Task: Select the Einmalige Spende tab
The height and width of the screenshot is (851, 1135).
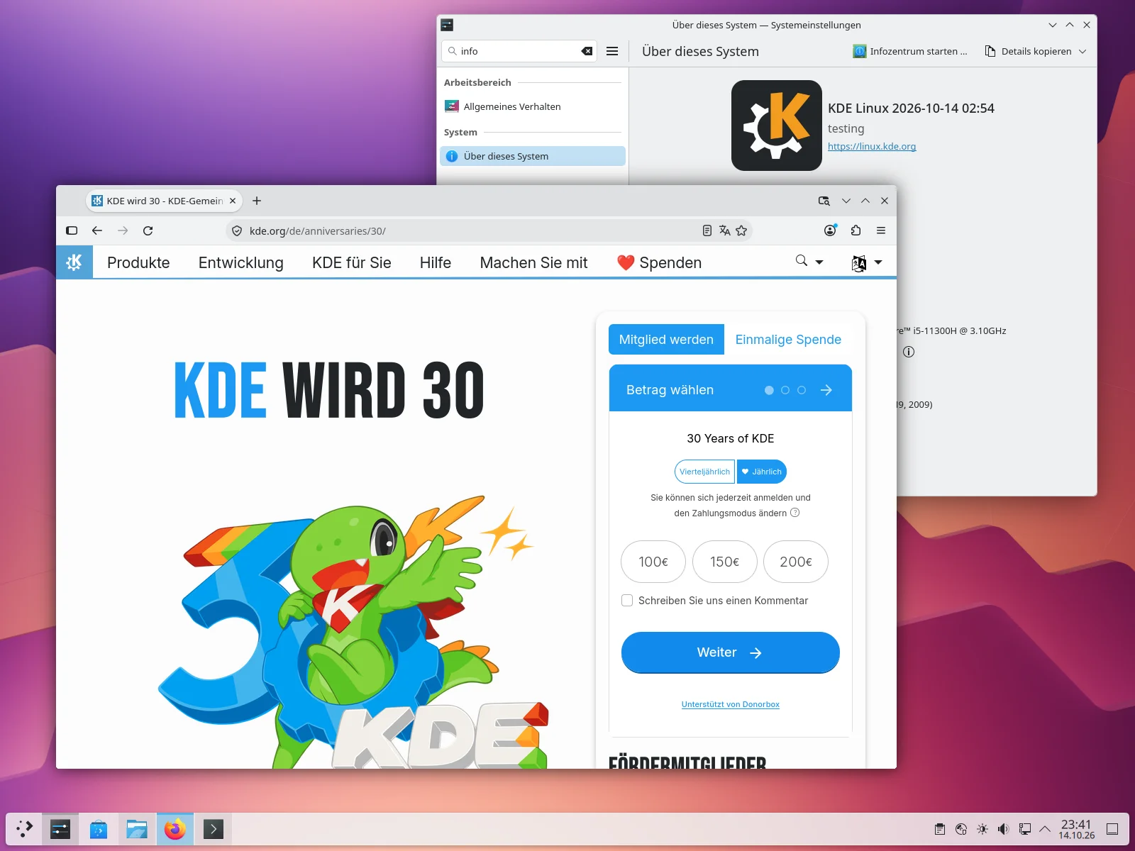Action: [x=788, y=340]
